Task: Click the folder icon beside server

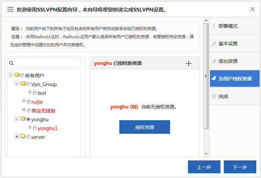Action: [x=23, y=136]
